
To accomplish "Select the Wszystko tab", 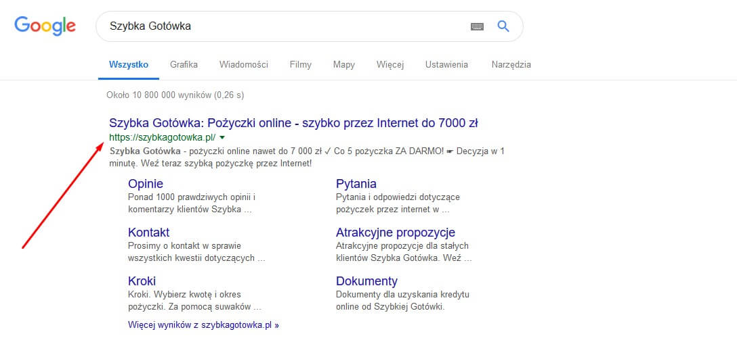I will [x=129, y=65].
